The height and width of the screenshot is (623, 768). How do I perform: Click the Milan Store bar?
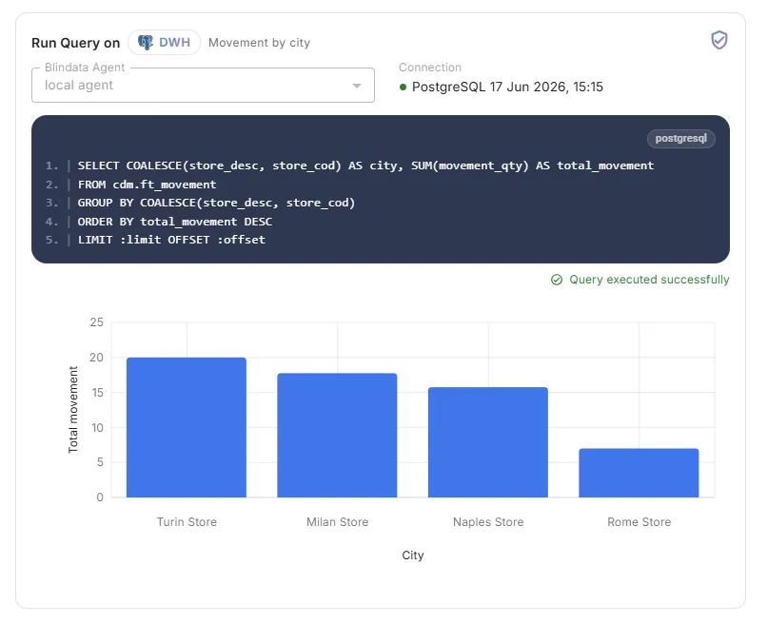337,435
